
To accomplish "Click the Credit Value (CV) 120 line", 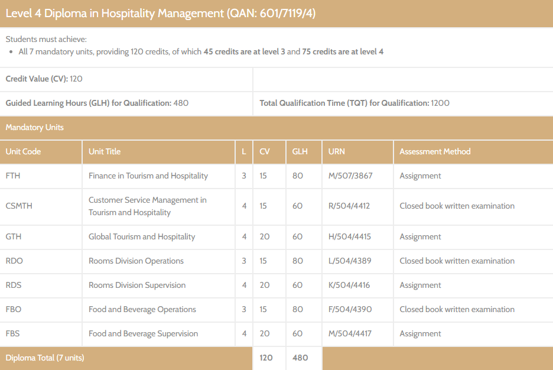I will (44, 79).
